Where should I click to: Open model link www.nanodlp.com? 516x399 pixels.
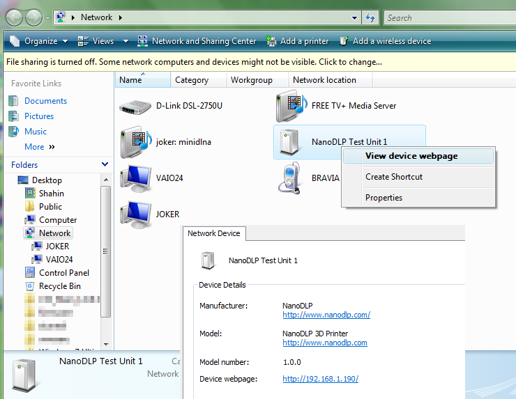pyautogui.click(x=325, y=343)
